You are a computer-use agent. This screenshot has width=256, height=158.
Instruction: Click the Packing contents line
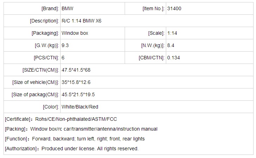click(x=81, y=129)
